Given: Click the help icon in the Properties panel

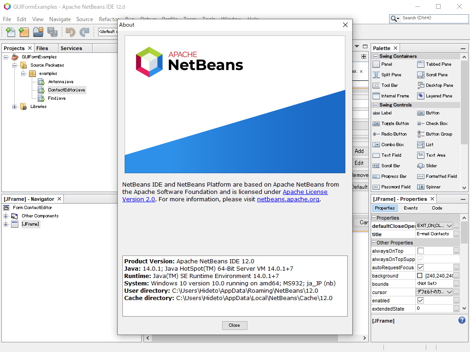Looking at the screenshot, I should (x=462, y=320).
